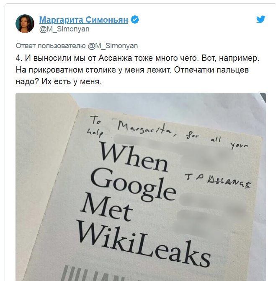Click handwritten 'help' word on book page
This screenshot has height=281, width=276.
[x=95, y=133]
